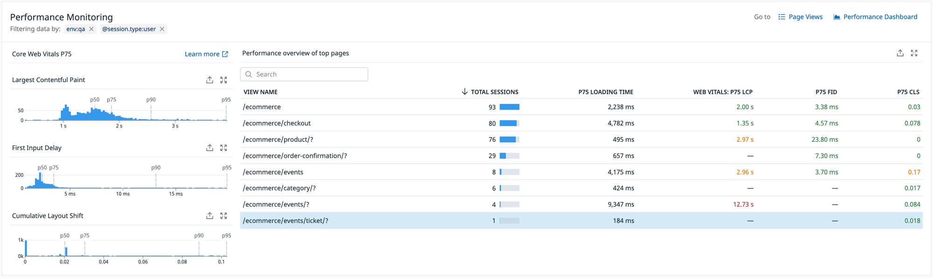Screen dimensions: 933x278
Task: Click the sessions bar for /ecommerce/product/?
Action: point(509,139)
